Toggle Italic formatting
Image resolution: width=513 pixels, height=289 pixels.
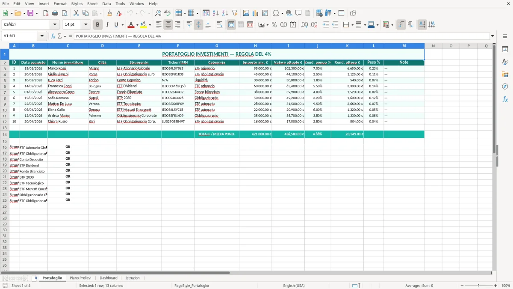(107, 25)
